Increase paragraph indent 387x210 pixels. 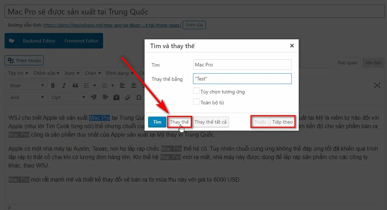click(x=105, y=97)
